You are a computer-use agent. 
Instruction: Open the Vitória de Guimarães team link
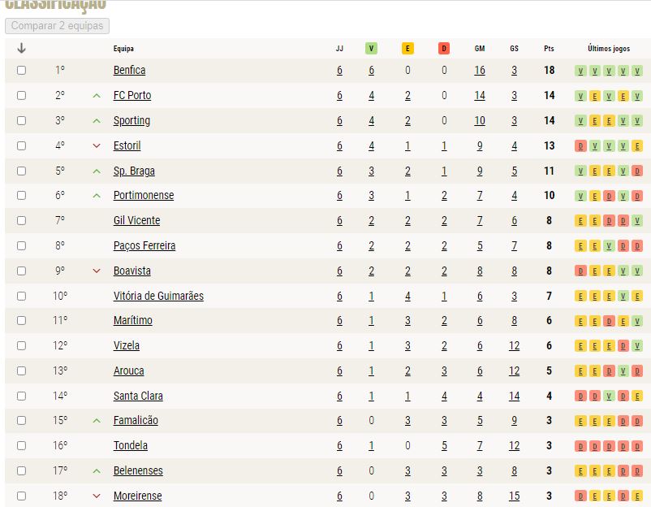158,296
